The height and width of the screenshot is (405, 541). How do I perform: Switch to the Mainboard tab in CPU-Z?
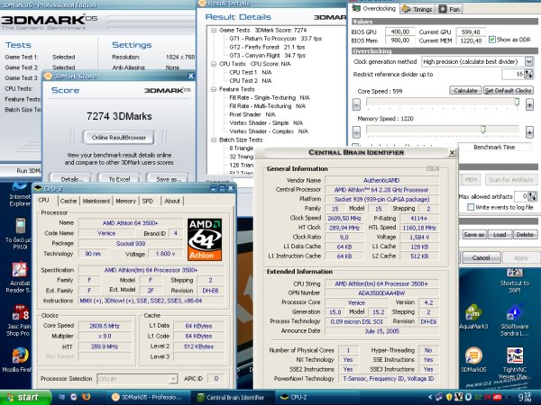click(96, 201)
